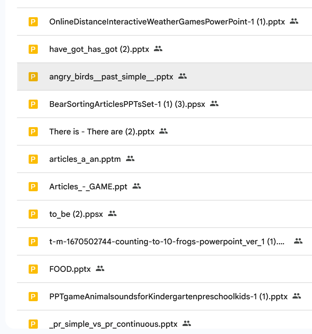Viewport: 312px width, 334px height.
Task: Click the shared icon on the counting-to-10-frogs row
Action: tap(298, 241)
